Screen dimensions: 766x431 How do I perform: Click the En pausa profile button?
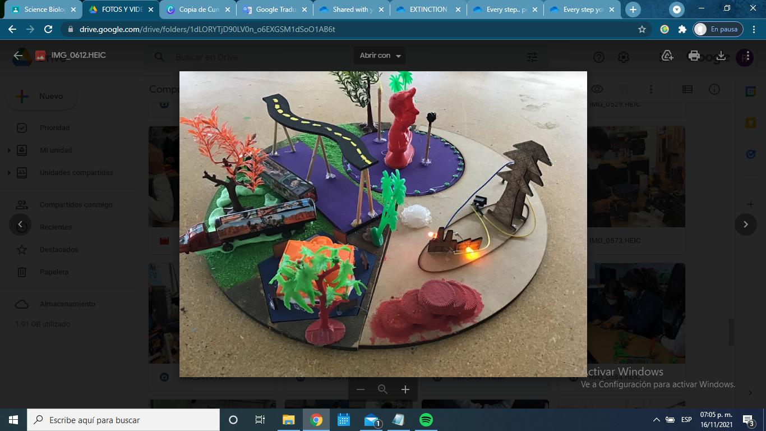(x=718, y=29)
